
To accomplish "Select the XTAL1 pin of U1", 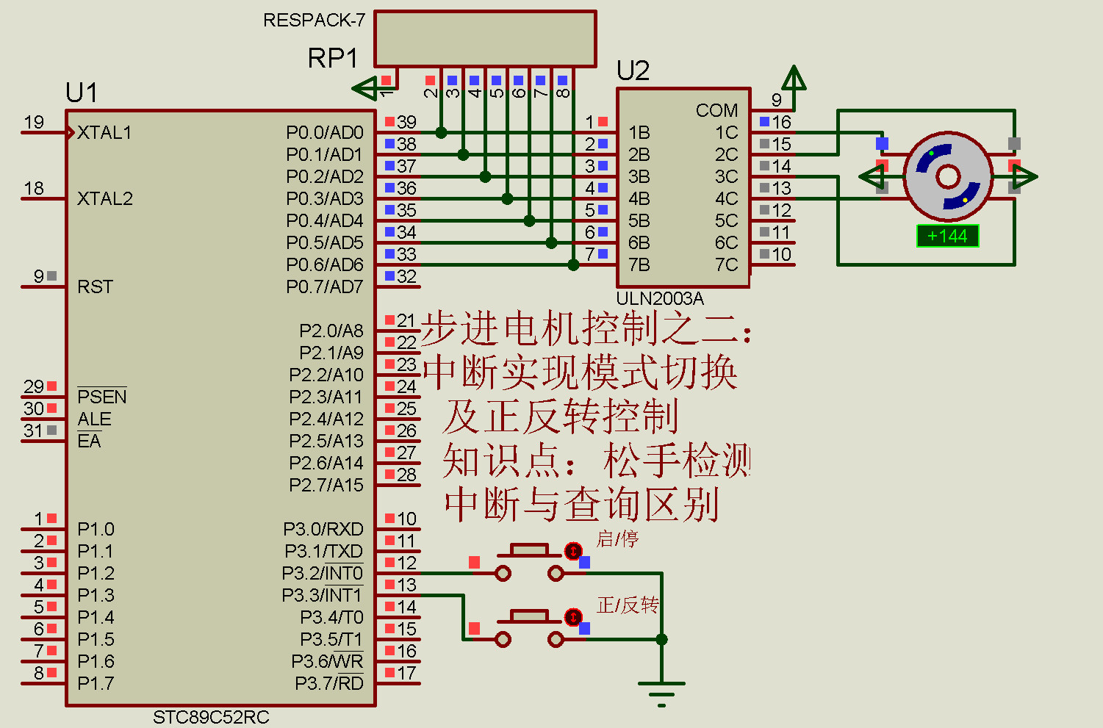I will click(x=103, y=133).
